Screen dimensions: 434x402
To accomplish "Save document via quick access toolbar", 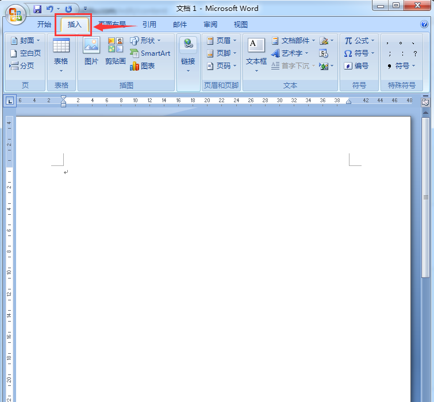I will (x=37, y=9).
